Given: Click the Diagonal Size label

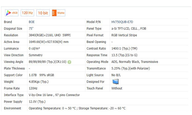Looking at the screenshot, I should pyautogui.click(x=13, y=28).
